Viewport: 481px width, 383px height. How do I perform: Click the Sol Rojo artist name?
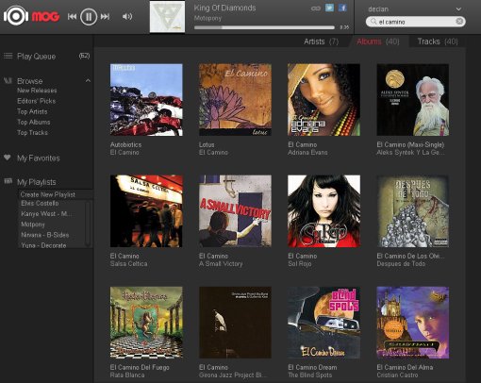tap(300, 264)
